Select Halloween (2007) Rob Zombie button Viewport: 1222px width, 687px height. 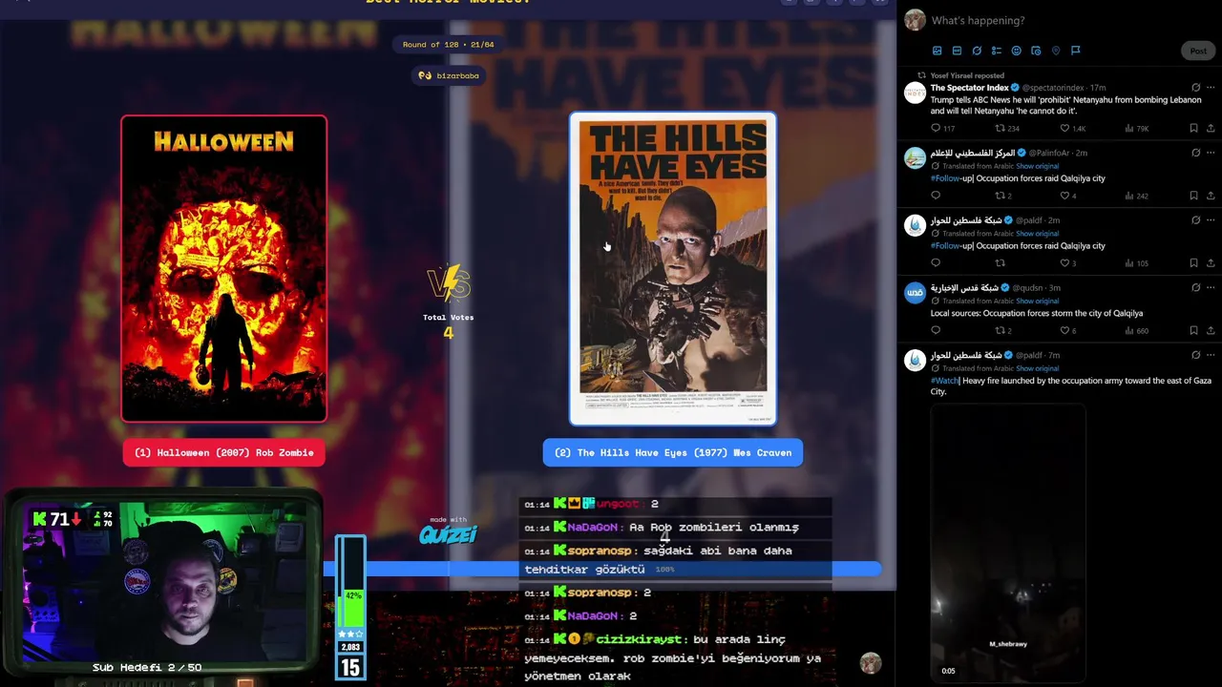coord(224,452)
